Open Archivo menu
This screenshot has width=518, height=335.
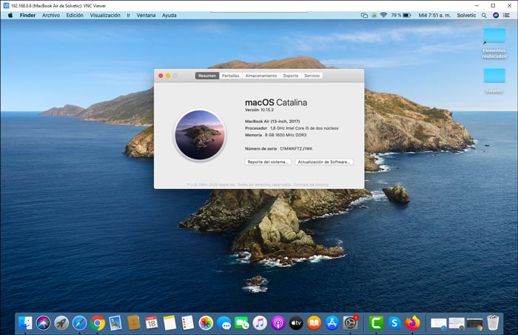click(51, 16)
